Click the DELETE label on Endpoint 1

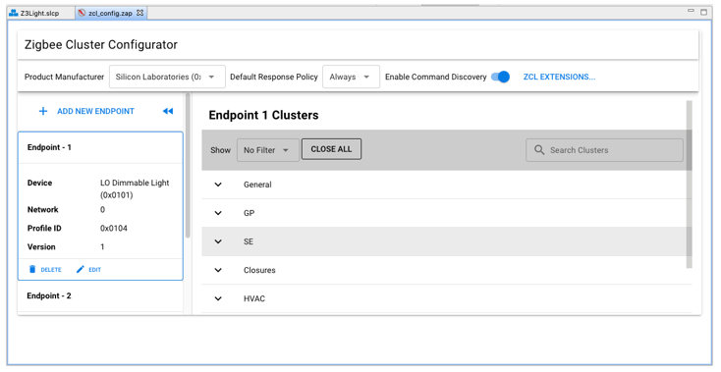tap(50, 270)
